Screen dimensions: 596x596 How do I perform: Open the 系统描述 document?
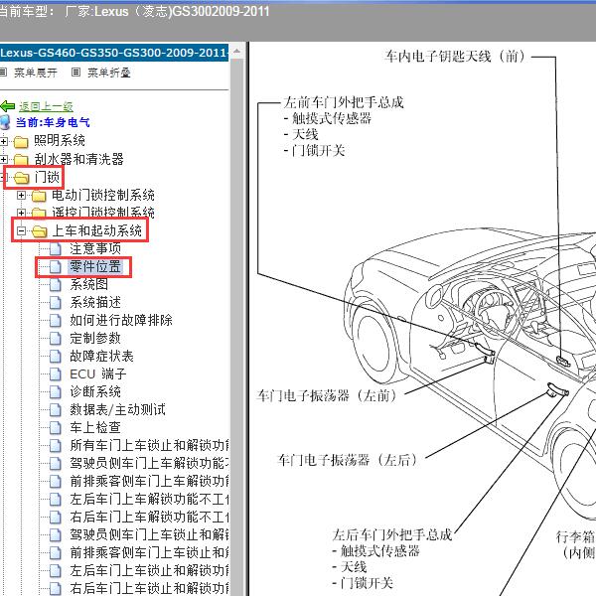click(95, 302)
